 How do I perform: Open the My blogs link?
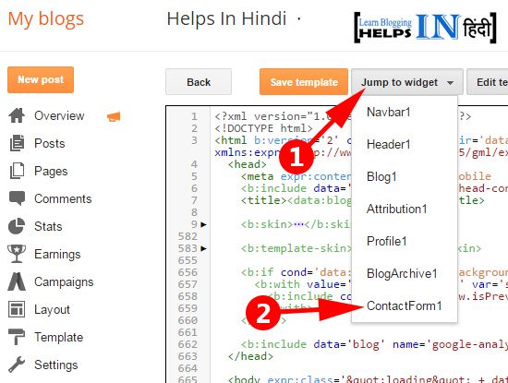point(45,18)
